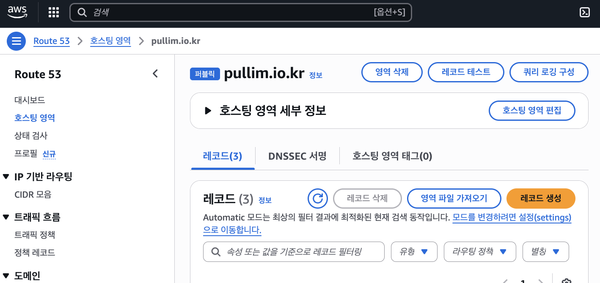The image size is (600, 283).
Task: Click the 퍼블릭 badge
Action: click(205, 74)
